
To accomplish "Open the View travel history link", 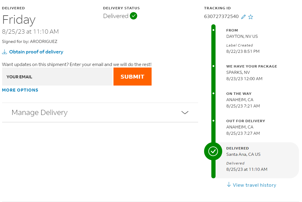I will point(255,185).
